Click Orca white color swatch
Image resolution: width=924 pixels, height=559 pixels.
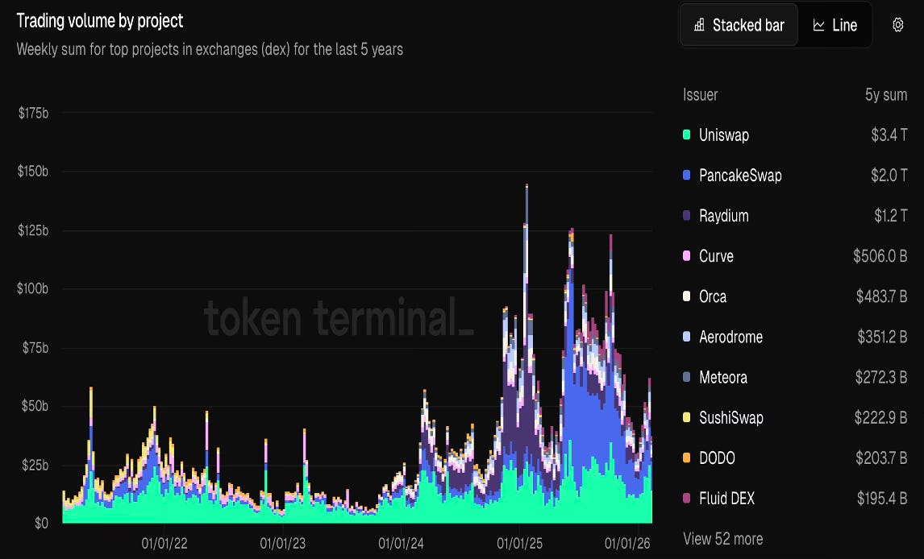pyautogui.click(x=686, y=296)
